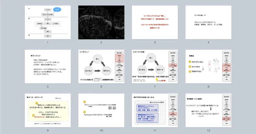Click the yellow lightbulb icon on slide 7
Image resolution: width=256 pixels, height=134 pixels.
[x=157, y=80]
